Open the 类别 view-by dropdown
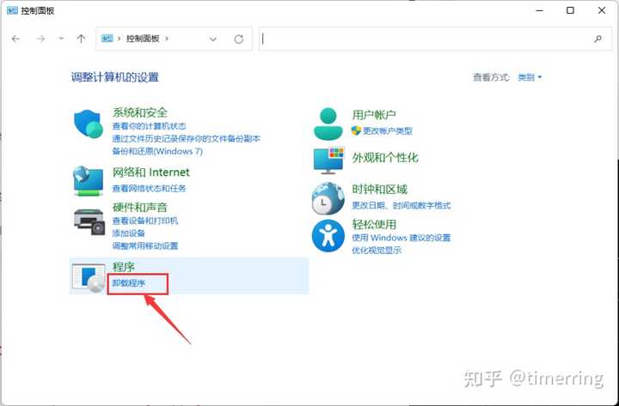Image resolution: width=619 pixels, height=406 pixels. pos(530,77)
